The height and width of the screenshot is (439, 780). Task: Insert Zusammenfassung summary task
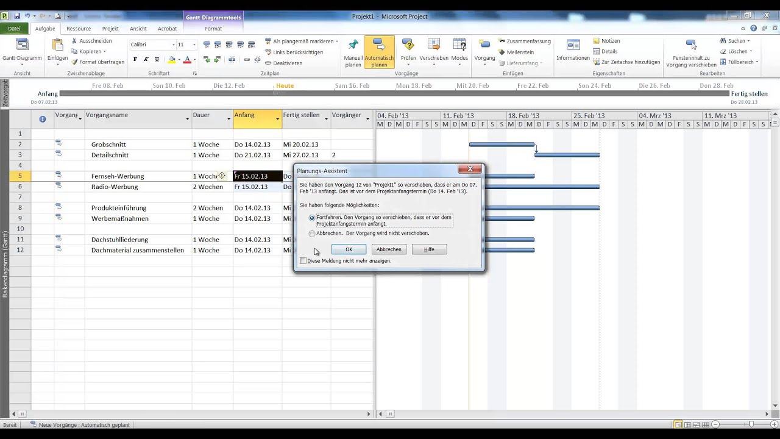click(x=525, y=41)
